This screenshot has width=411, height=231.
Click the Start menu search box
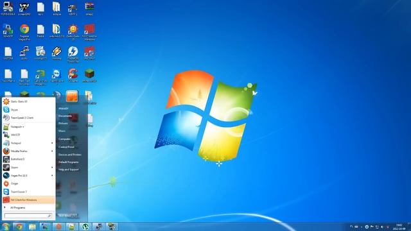[28, 216]
